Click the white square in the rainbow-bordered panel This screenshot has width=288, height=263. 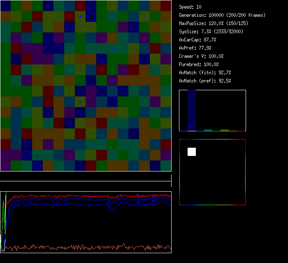[192, 152]
